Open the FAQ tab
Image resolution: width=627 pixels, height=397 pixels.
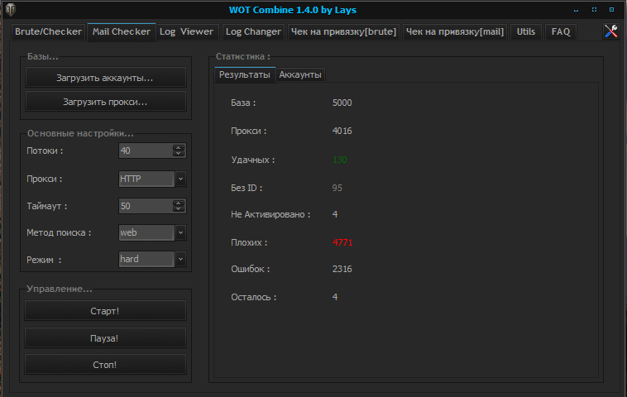click(x=561, y=31)
